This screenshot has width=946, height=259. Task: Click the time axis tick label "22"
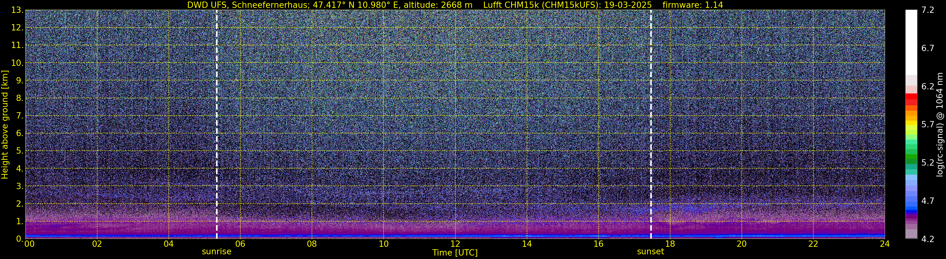tap(813, 244)
